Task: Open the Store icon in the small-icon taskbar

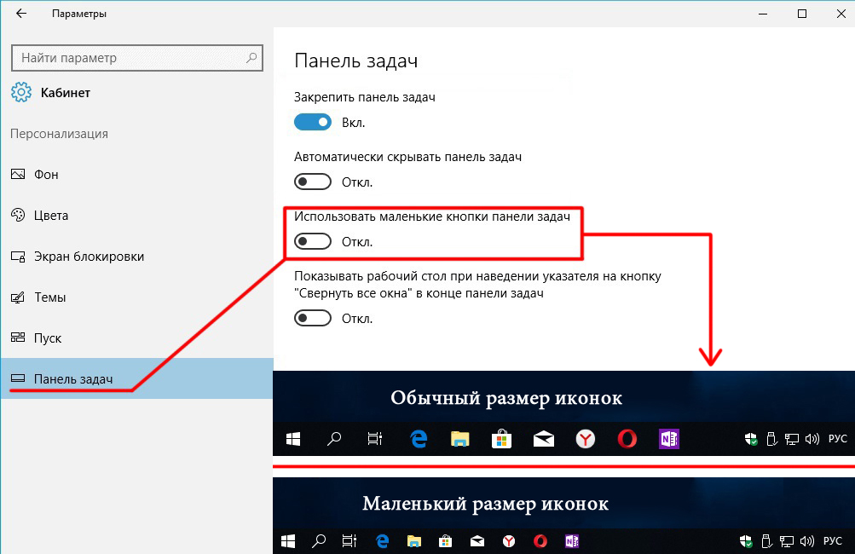Action: tap(444, 540)
